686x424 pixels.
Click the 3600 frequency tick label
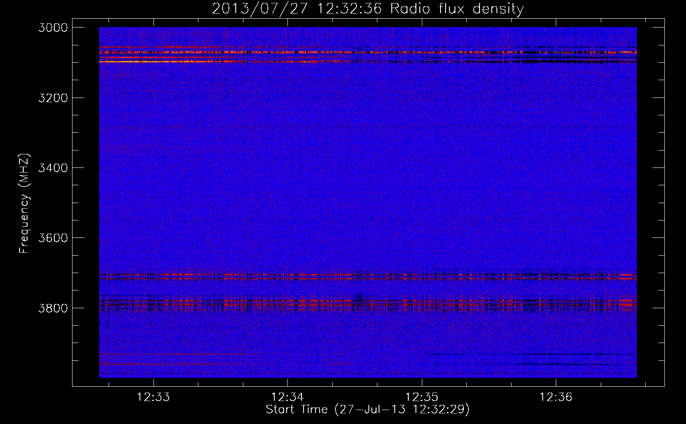[53, 238]
